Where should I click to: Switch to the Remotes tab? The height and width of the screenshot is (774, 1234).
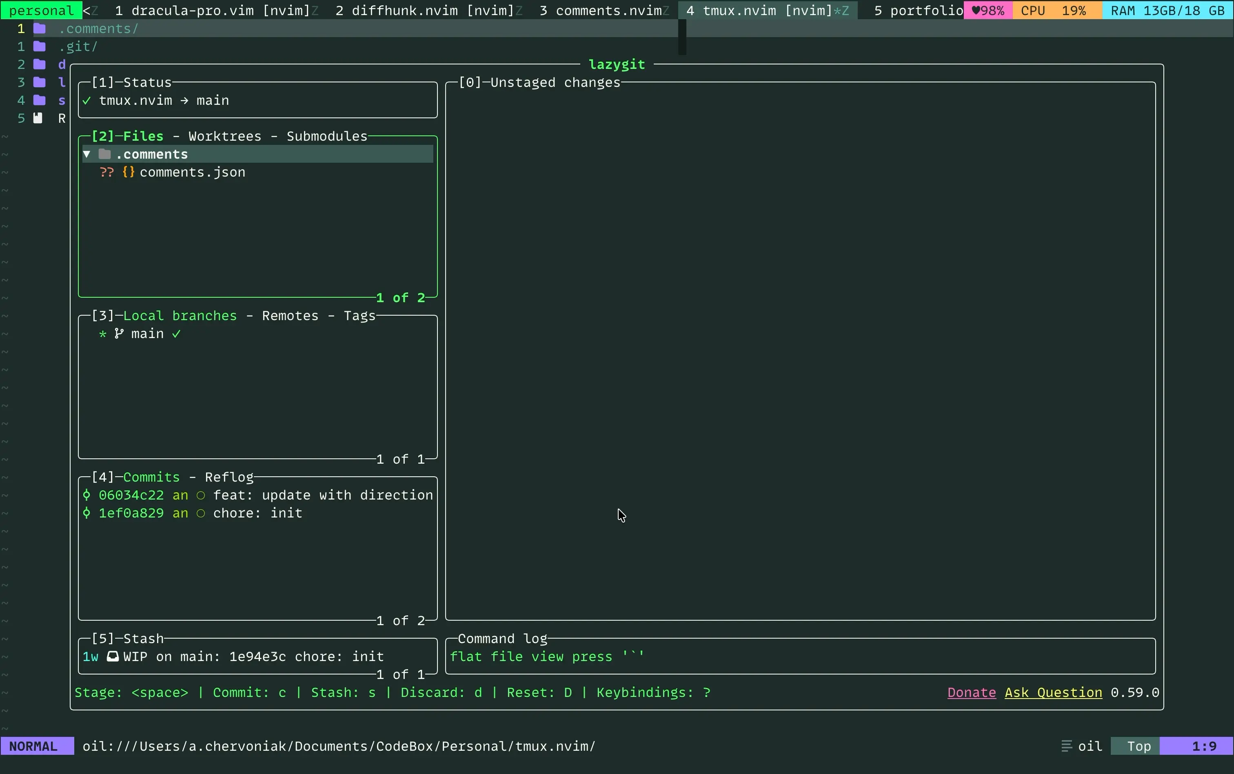[291, 316]
